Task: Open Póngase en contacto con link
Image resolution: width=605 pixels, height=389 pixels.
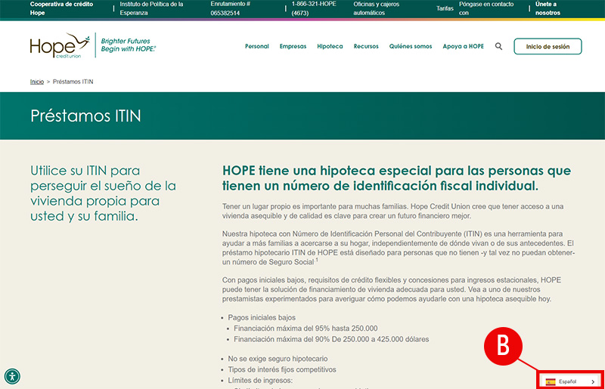Action: click(486, 8)
